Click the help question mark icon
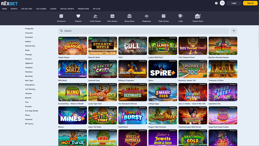Image resolution: width=259 pixels, height=146 pixels. click(x=216, y=3)
